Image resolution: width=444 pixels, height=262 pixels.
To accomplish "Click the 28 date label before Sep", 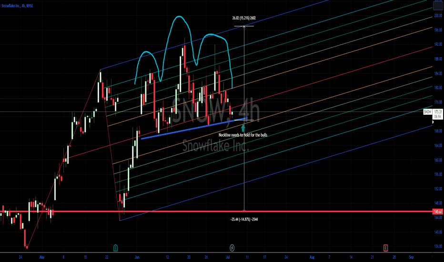I will [x=394, y=257].
